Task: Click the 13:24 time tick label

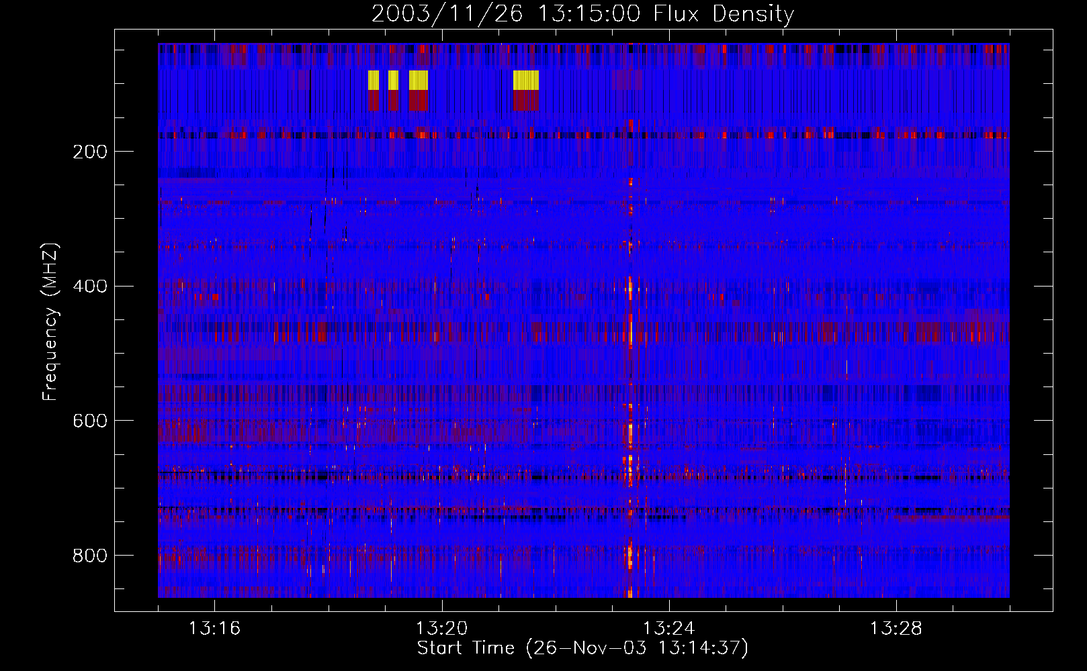Action: 668,628
